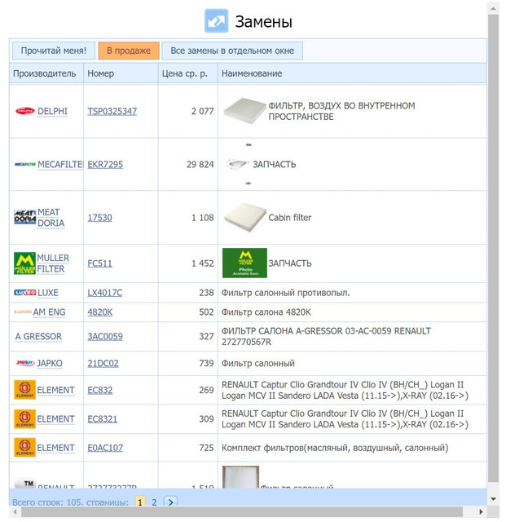Open the DELPHI filter product thumbnail
Viewport: 506px width, 522px height.
[244, 111]
